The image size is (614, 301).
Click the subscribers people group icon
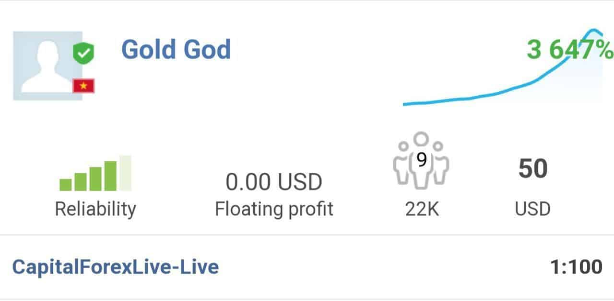click(421, 160)
